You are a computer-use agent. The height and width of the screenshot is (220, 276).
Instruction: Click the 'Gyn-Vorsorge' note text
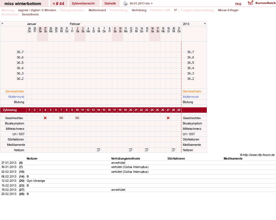point(36,181)
